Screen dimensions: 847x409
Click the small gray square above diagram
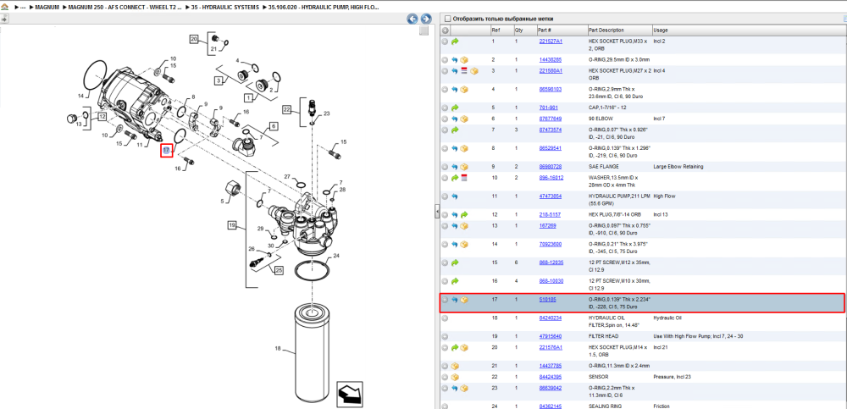click(x=424, y=30)
